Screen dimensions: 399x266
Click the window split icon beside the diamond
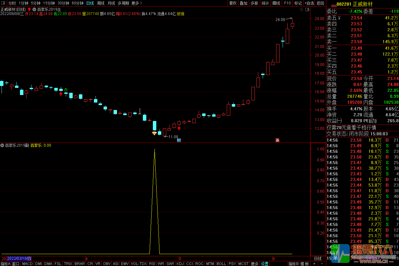pyautogui.click(x=307, y=10)
